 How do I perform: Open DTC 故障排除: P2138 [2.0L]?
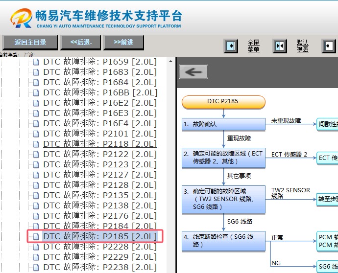pos(100,206)
